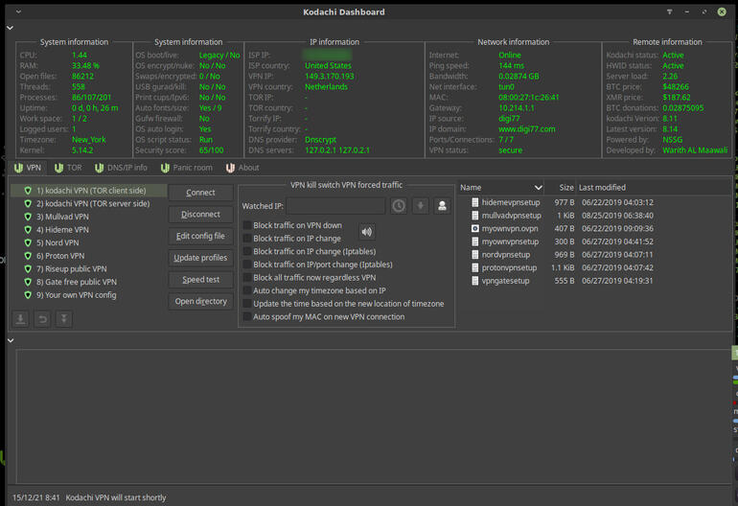Toggle the speaker sound icon in kill switch panel
The width and height of the screenshot is (738, 506).
pos(367,232)
